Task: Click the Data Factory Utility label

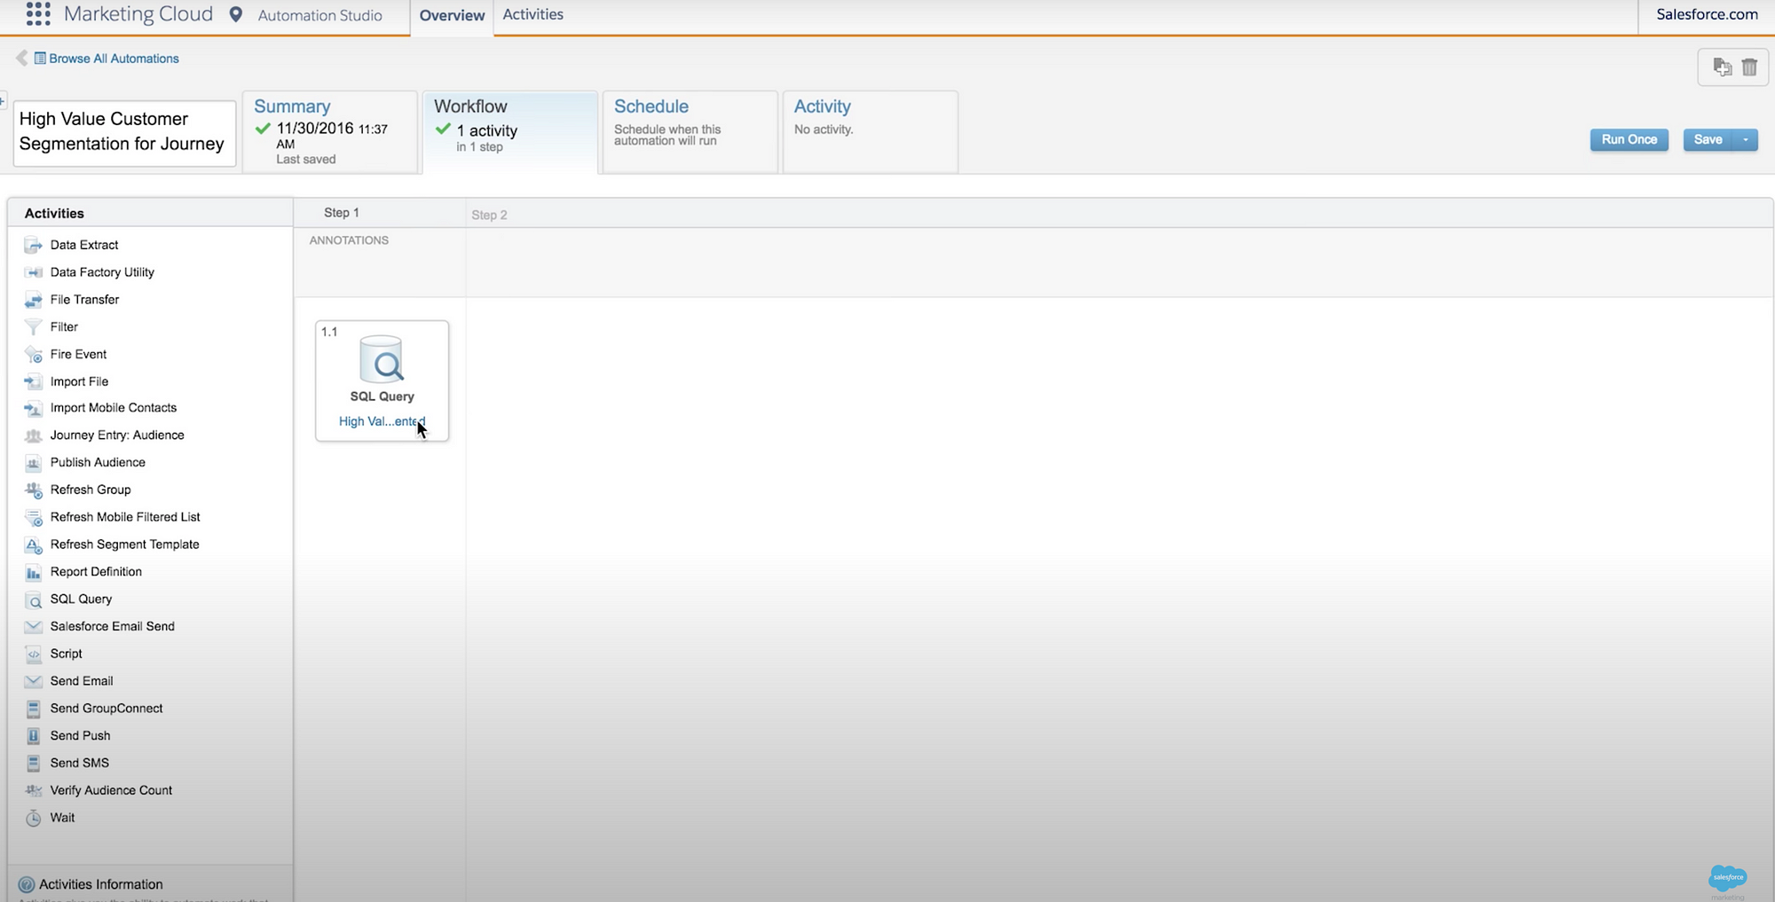Action: [x=102, y=272]
